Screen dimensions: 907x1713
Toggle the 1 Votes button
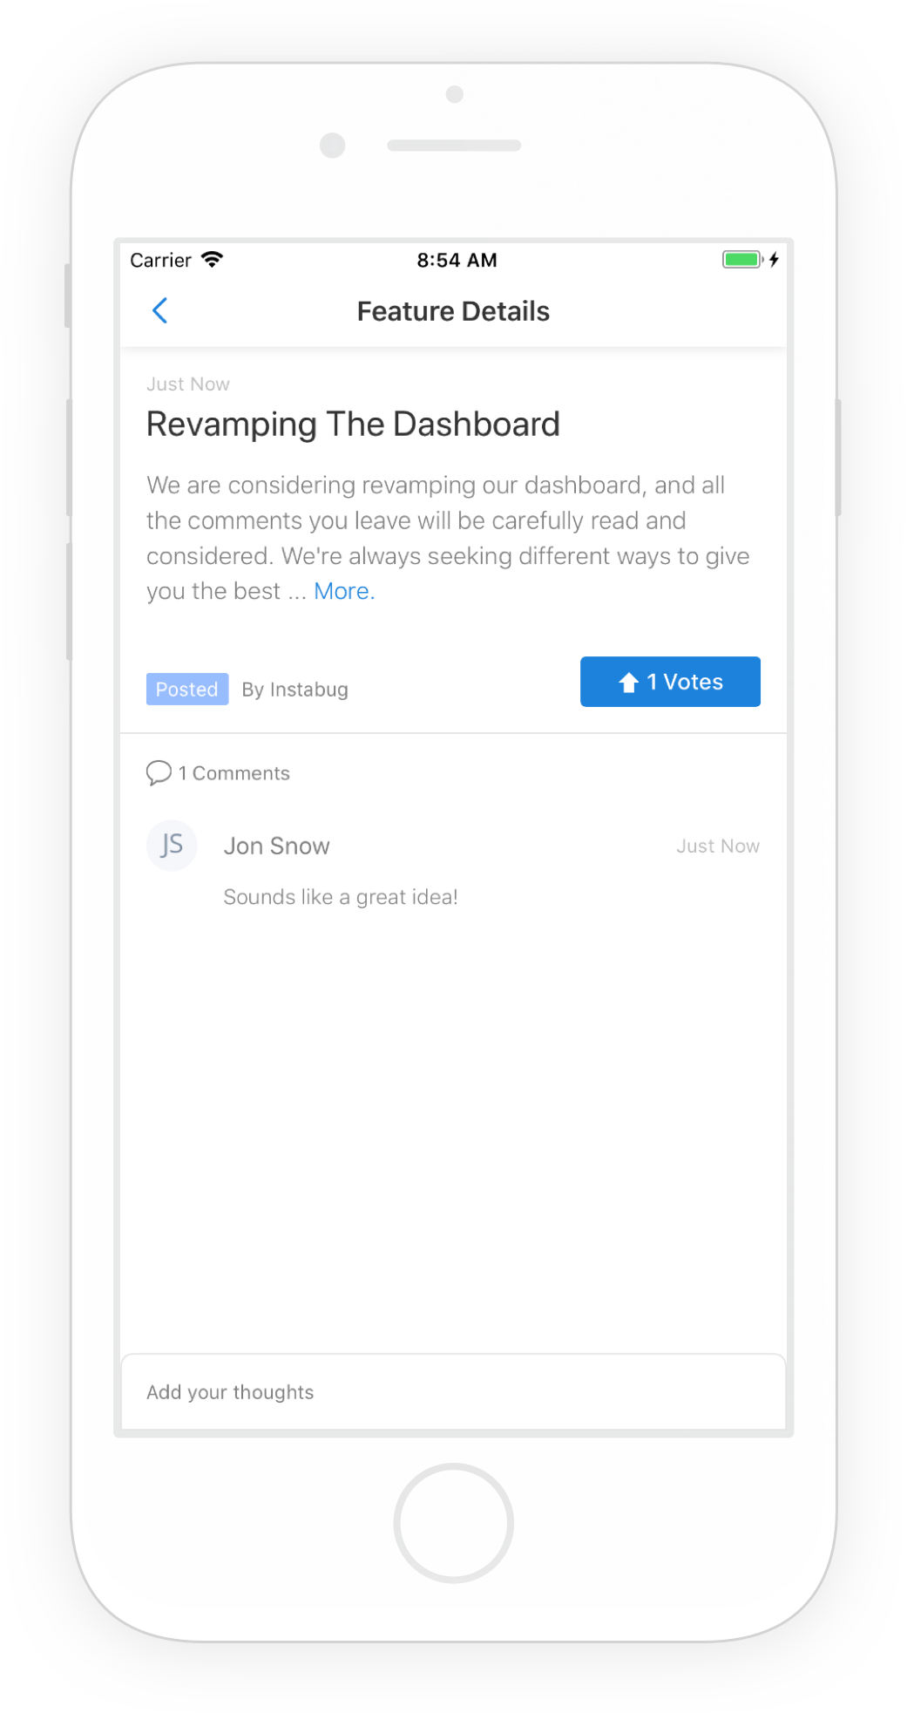pyautogui.click(x=670, y=682)
